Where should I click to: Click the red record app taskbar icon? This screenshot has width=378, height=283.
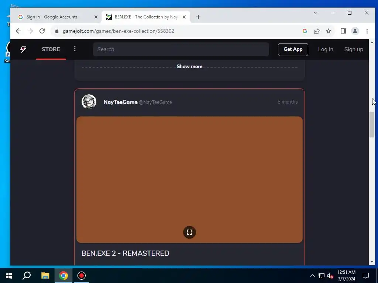click(x=82, y=276)
